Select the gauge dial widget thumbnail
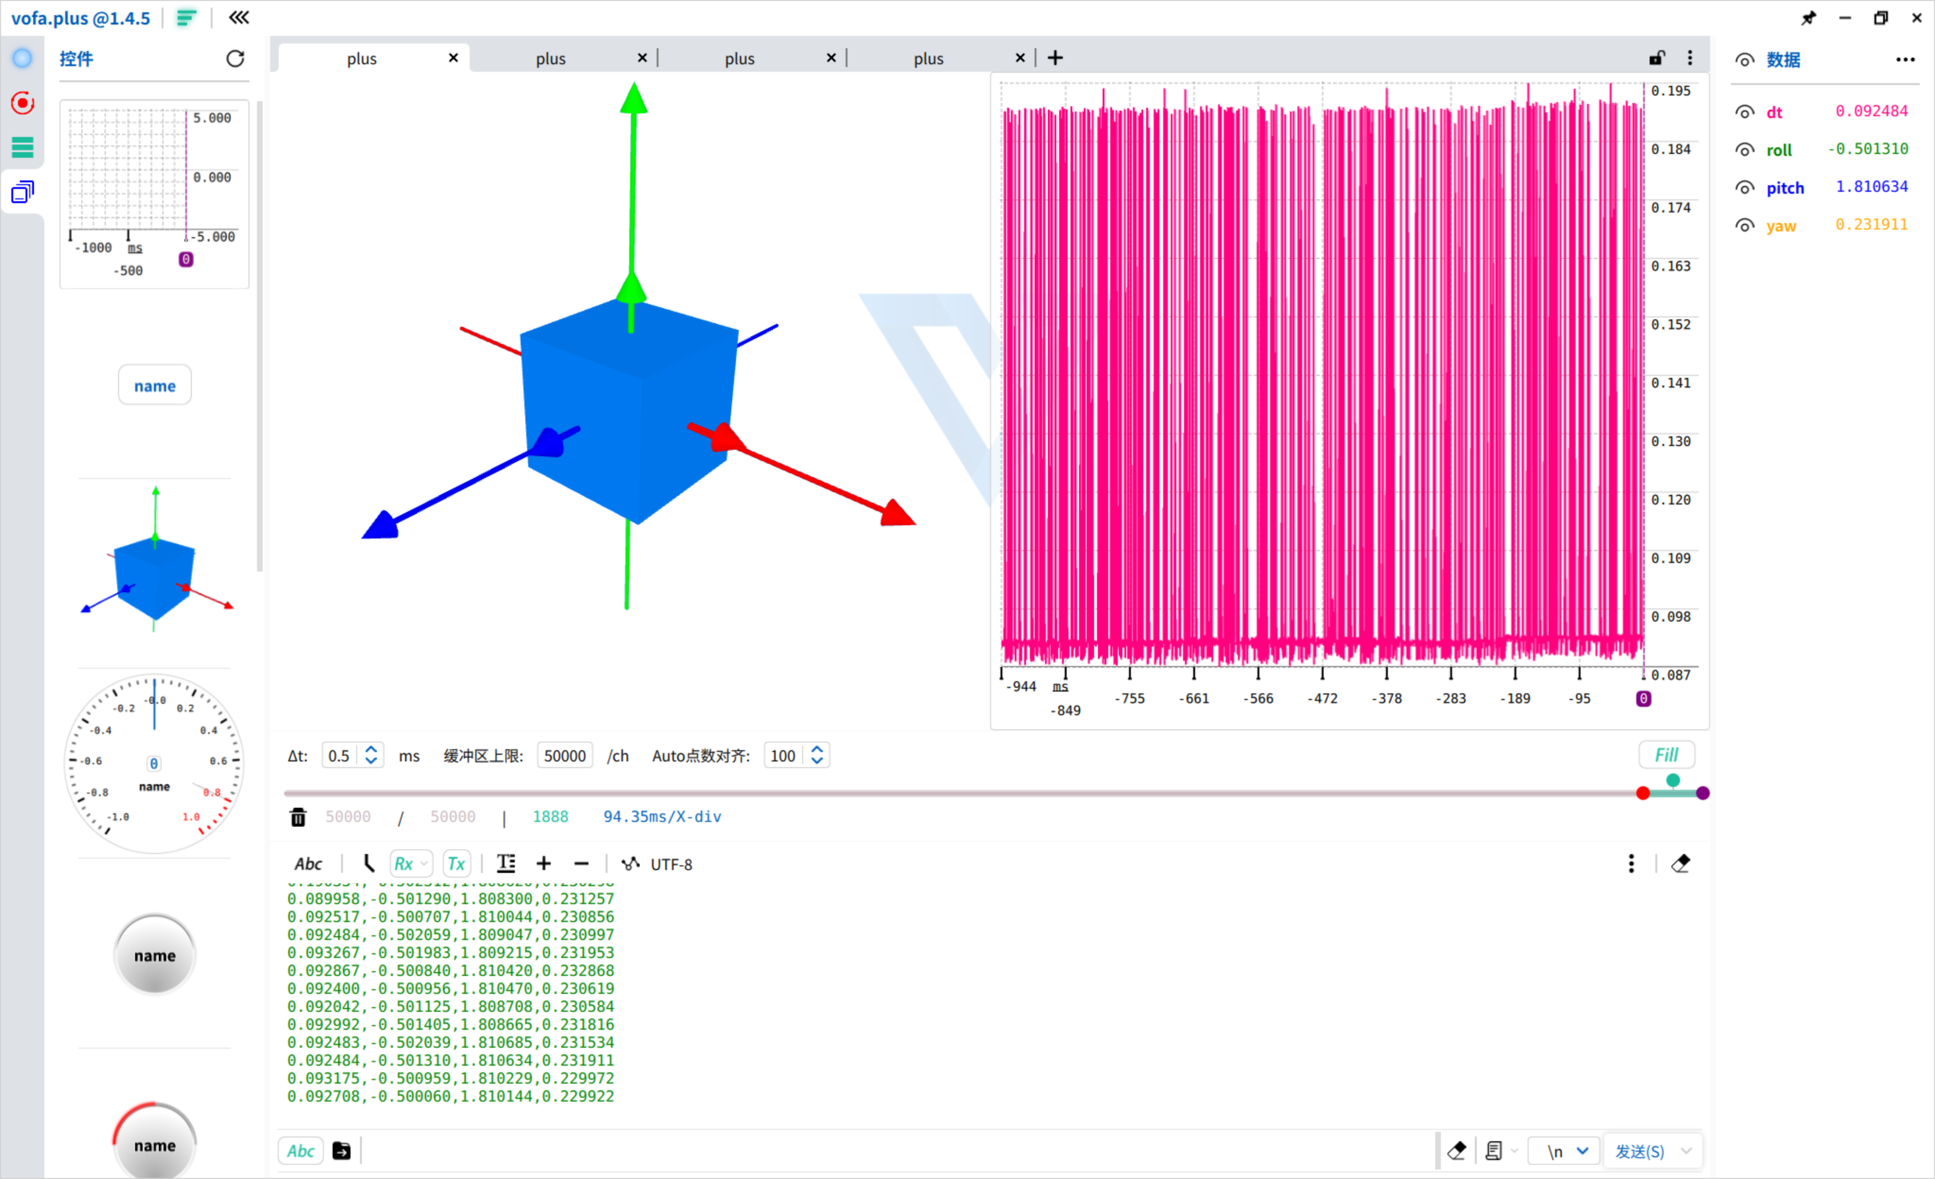Image resolution: width=1935 pixels, height=1179 pixels. (154, 763)
